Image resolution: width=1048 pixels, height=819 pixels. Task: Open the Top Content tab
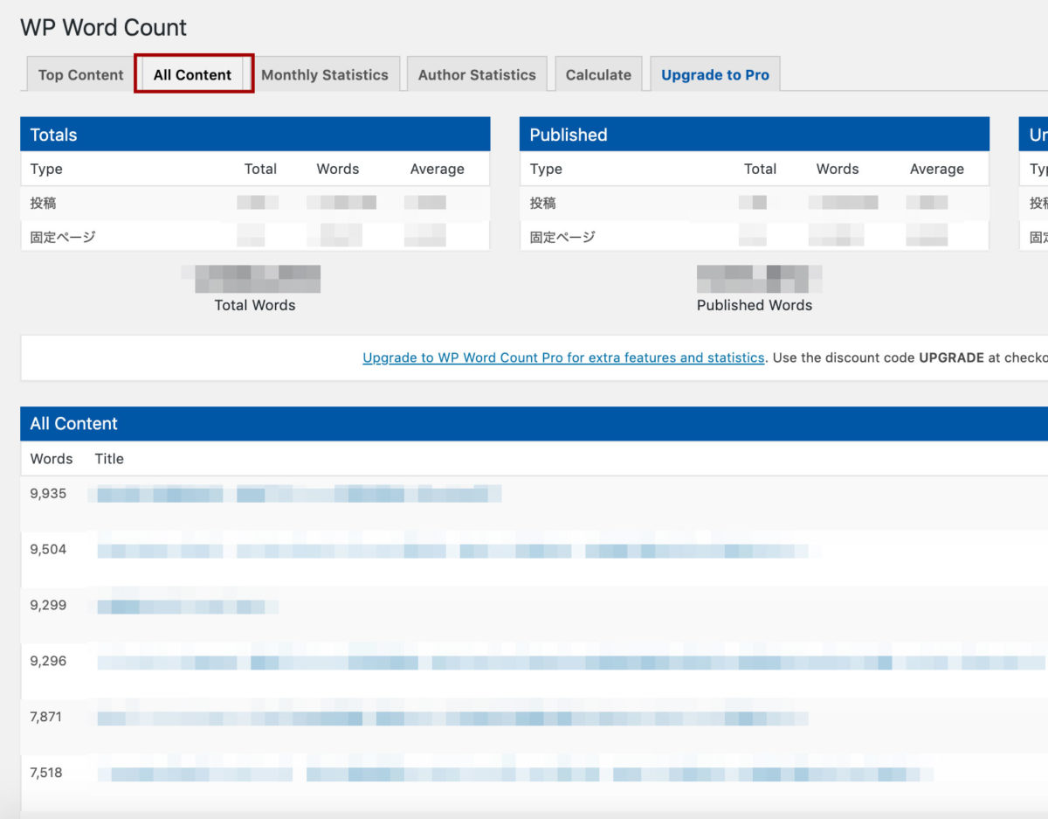[x=80, y=75]
